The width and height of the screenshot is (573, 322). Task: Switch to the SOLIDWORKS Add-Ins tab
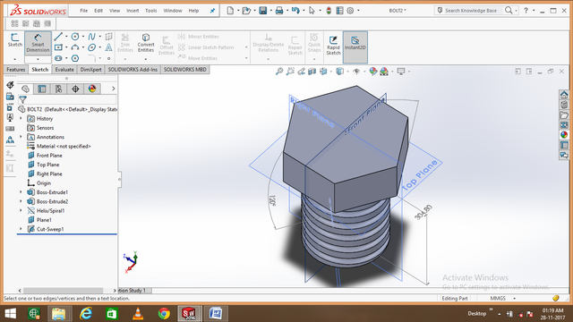click(x=133, y=70)
